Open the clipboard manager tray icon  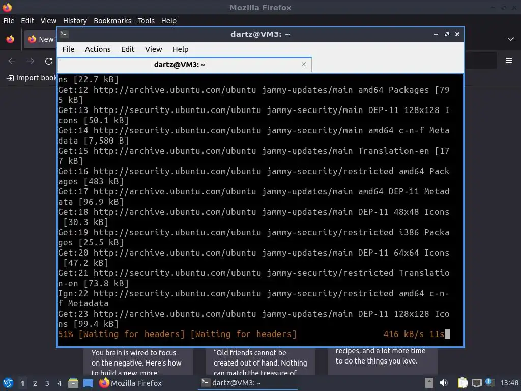pos(462,383)
